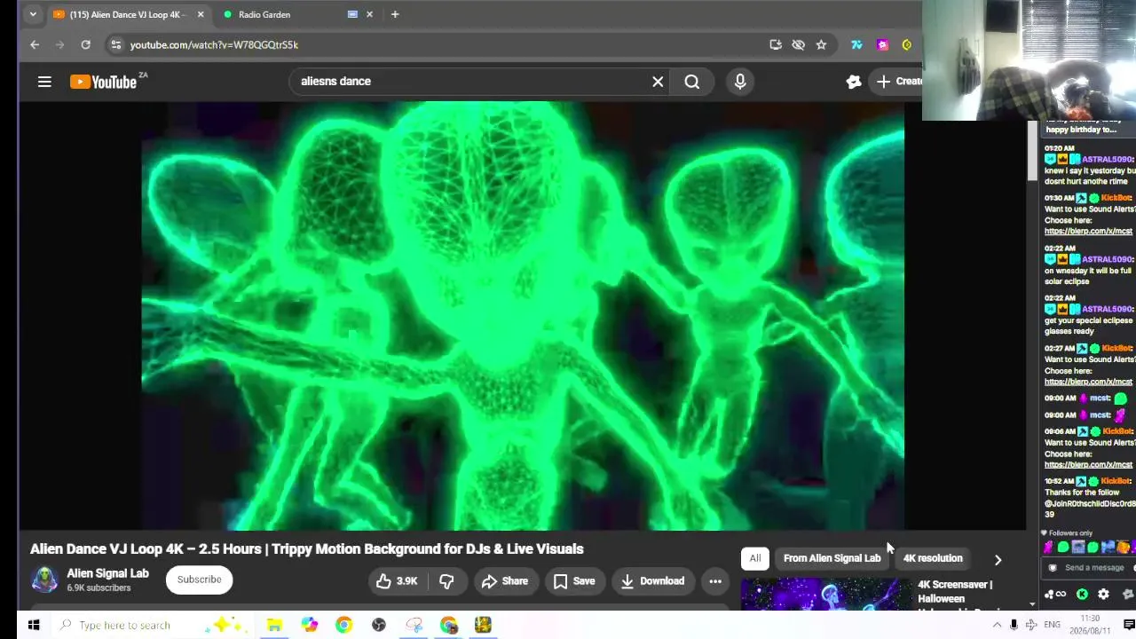Open the 4K Screensaver Halloween video thumbnail
Screen dimensions: 1136x639
point(826,595)
